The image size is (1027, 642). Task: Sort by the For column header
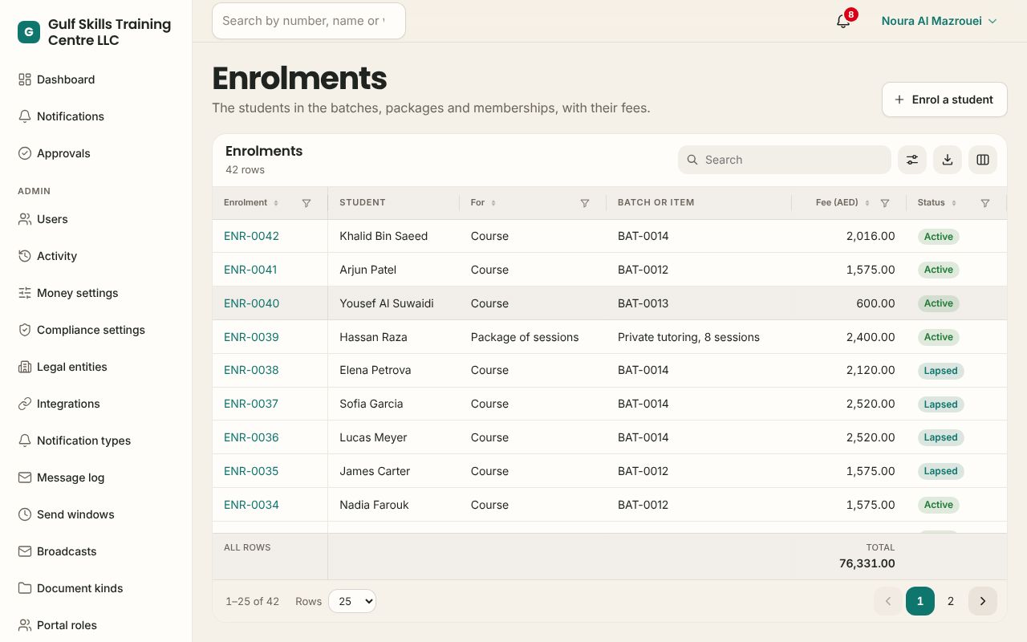point(483,202)
